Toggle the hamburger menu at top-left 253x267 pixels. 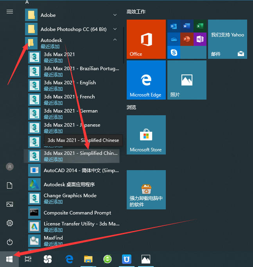click(x=10, y=11)
